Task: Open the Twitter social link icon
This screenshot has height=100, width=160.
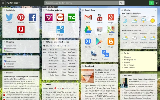Action: tap(10, 17)
